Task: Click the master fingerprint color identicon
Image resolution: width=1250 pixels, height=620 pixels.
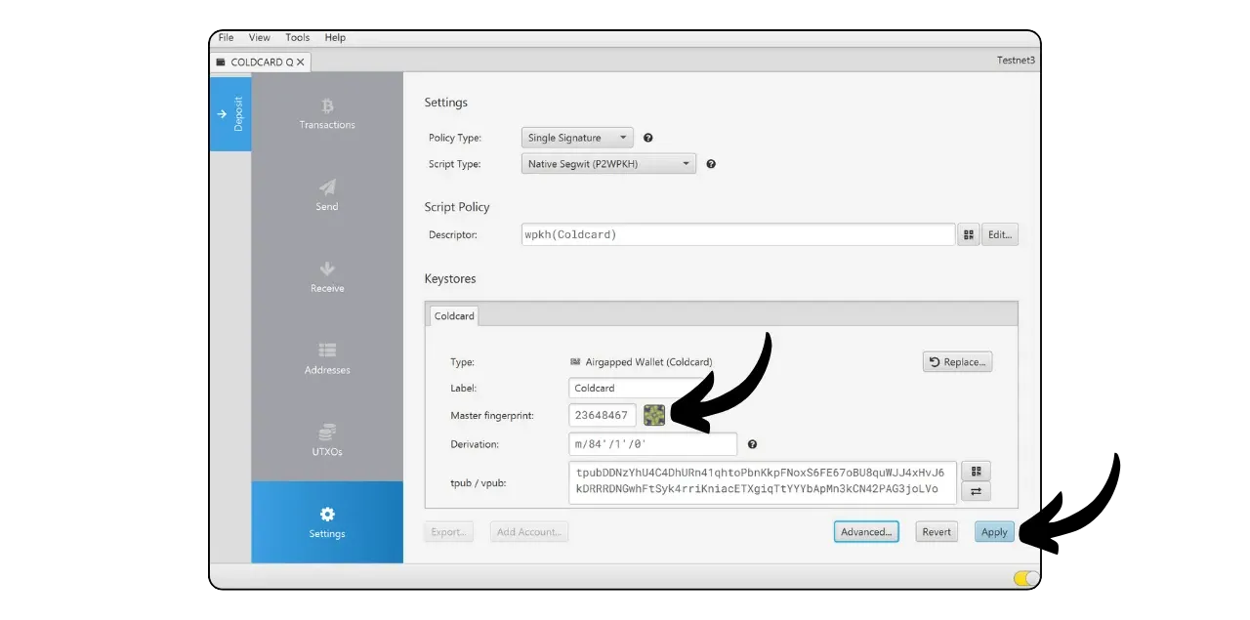Action: coord(654,415)
